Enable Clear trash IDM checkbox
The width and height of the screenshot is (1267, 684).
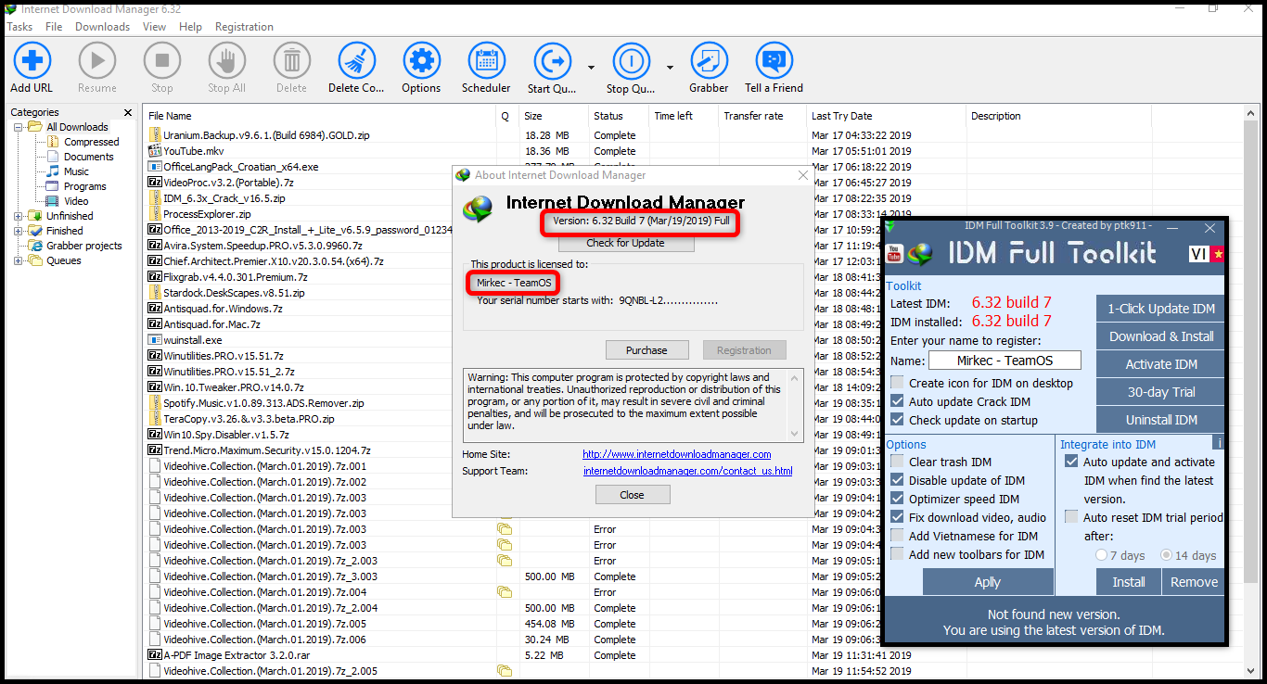pos(897,462)
